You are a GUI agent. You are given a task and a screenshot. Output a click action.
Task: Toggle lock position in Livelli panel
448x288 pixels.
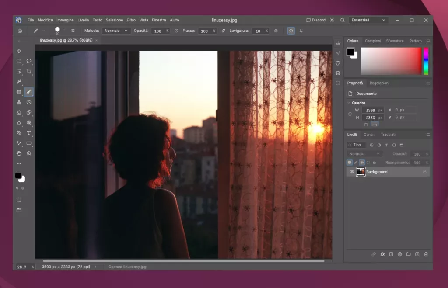click(x=362, y=163)
